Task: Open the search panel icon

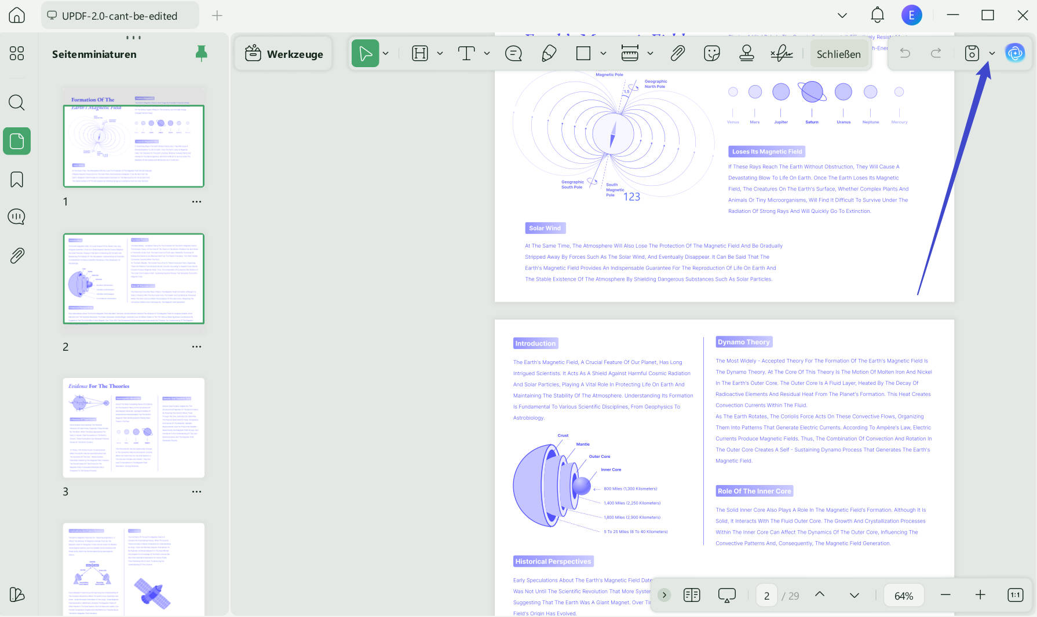Action: point(17,102)
